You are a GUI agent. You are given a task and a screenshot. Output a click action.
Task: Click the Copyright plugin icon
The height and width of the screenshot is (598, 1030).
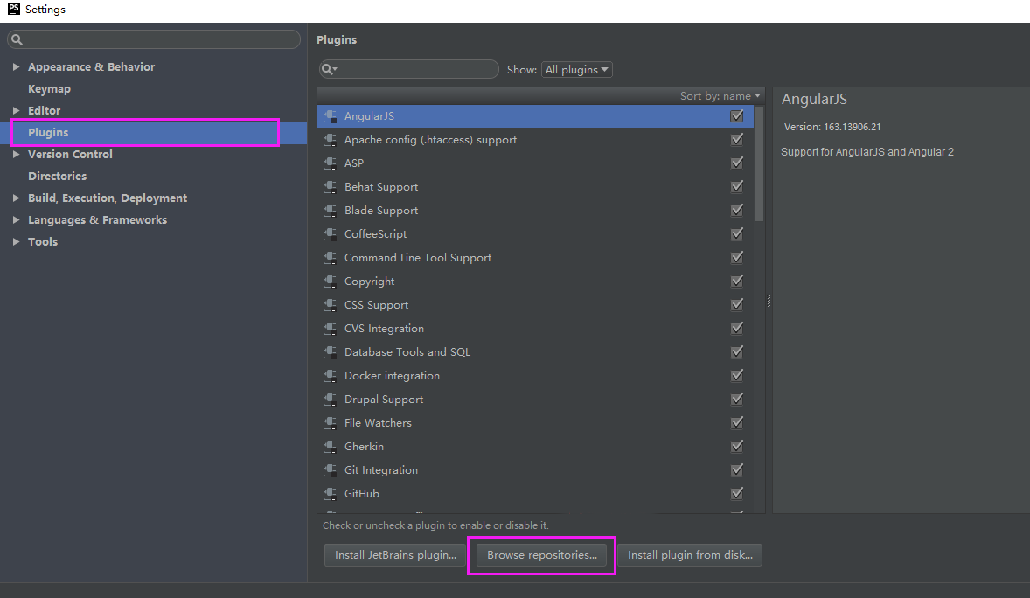coord(330,282)
